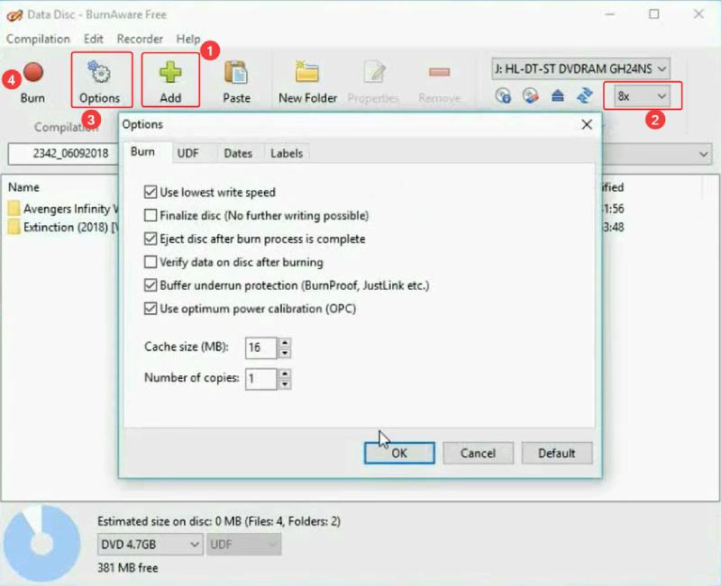Image resolution: width=721 pixels, height=586 pixels.
Task: Toggle Eject disc after burn checkbox
Action: point(151,239)
